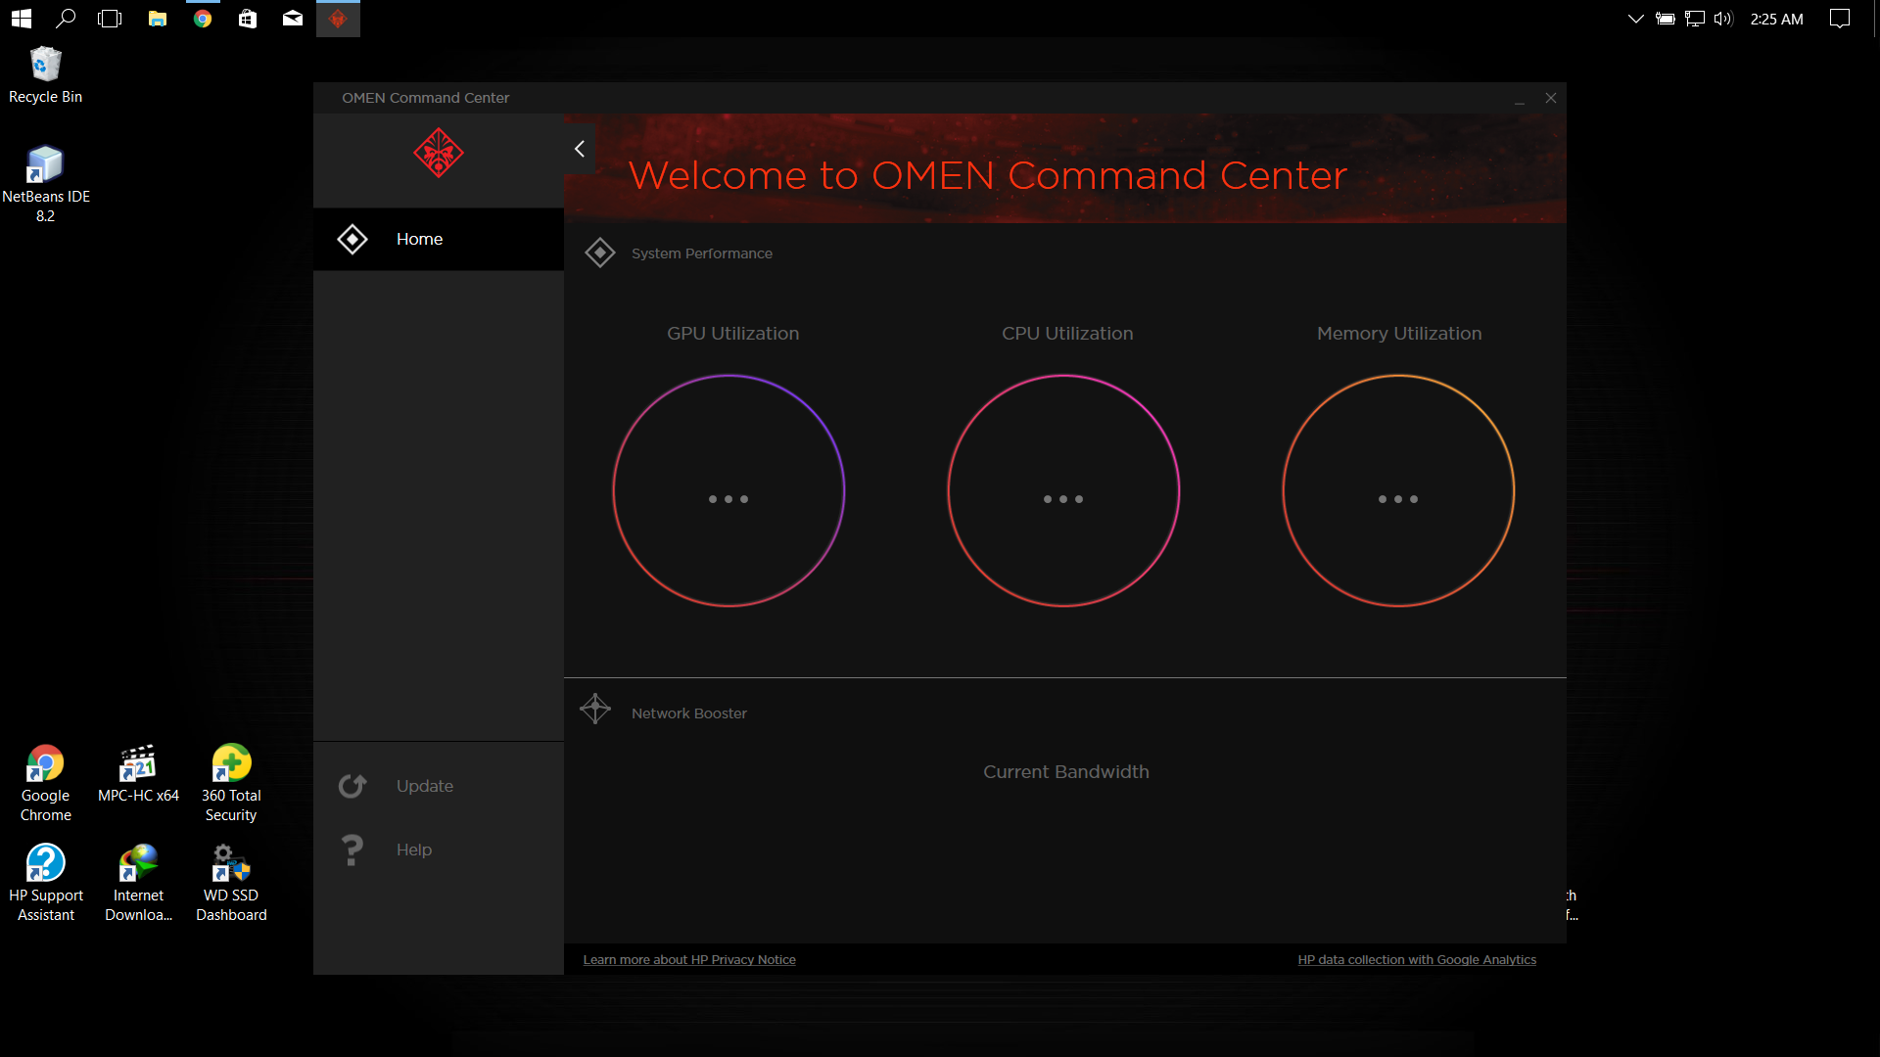The image size is (1880, 1057).
Task: Open the Update section
Action: click(x=424, y=786)
